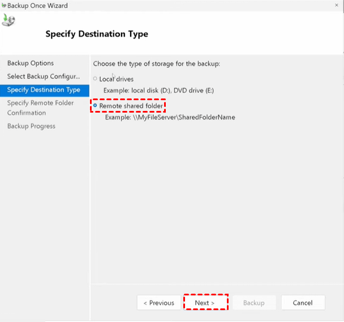Click the Confirmation step in sidebar
This screenshot has height=322, width=344.
(x=27, y=113)
